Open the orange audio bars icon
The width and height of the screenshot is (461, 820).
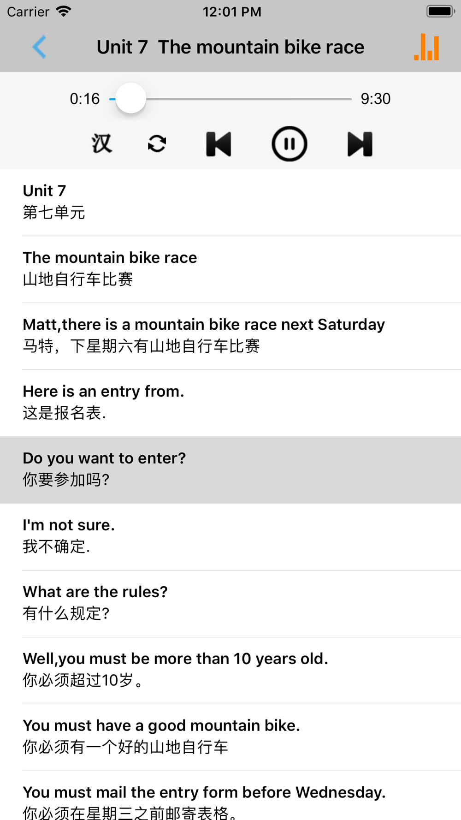426,47
